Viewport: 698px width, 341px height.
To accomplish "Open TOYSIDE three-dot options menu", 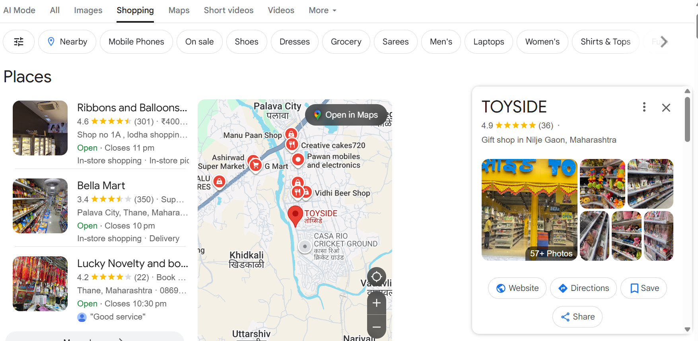I will [x=644, y=107].
